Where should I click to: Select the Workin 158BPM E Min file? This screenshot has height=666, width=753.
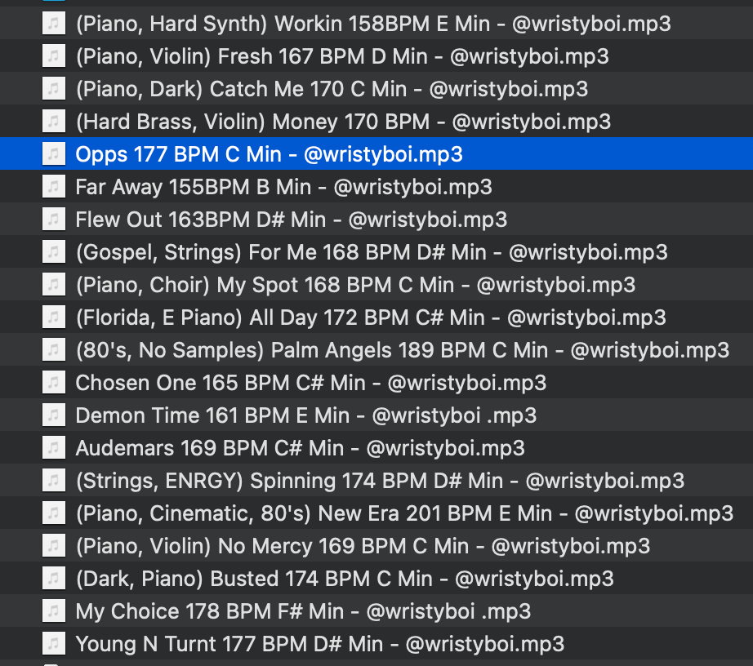pyautogui.click(x=372, y=24)
